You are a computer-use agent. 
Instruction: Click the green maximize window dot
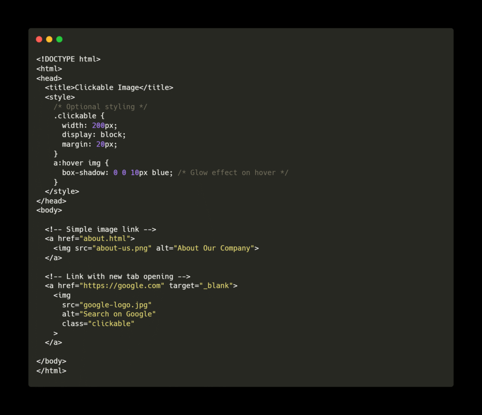coord(59,39)
